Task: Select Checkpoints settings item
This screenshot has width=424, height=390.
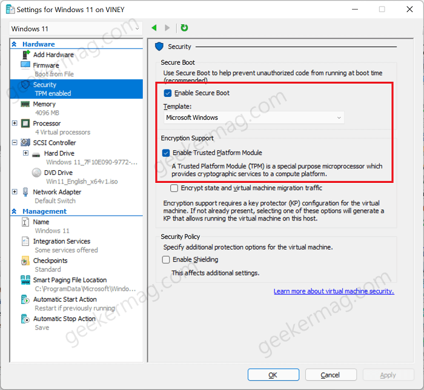Action: pyautogui.click(x=50, y=260)
